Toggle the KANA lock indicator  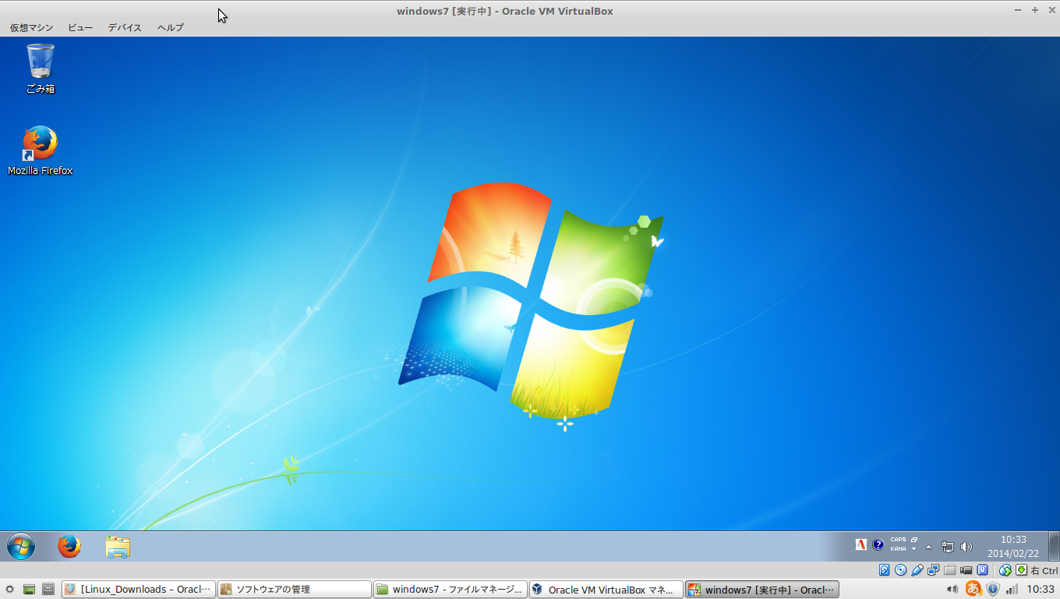coord(898,549)
